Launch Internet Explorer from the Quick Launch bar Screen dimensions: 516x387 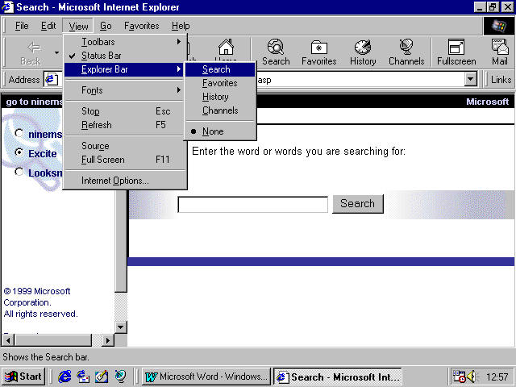click(65, 377)
